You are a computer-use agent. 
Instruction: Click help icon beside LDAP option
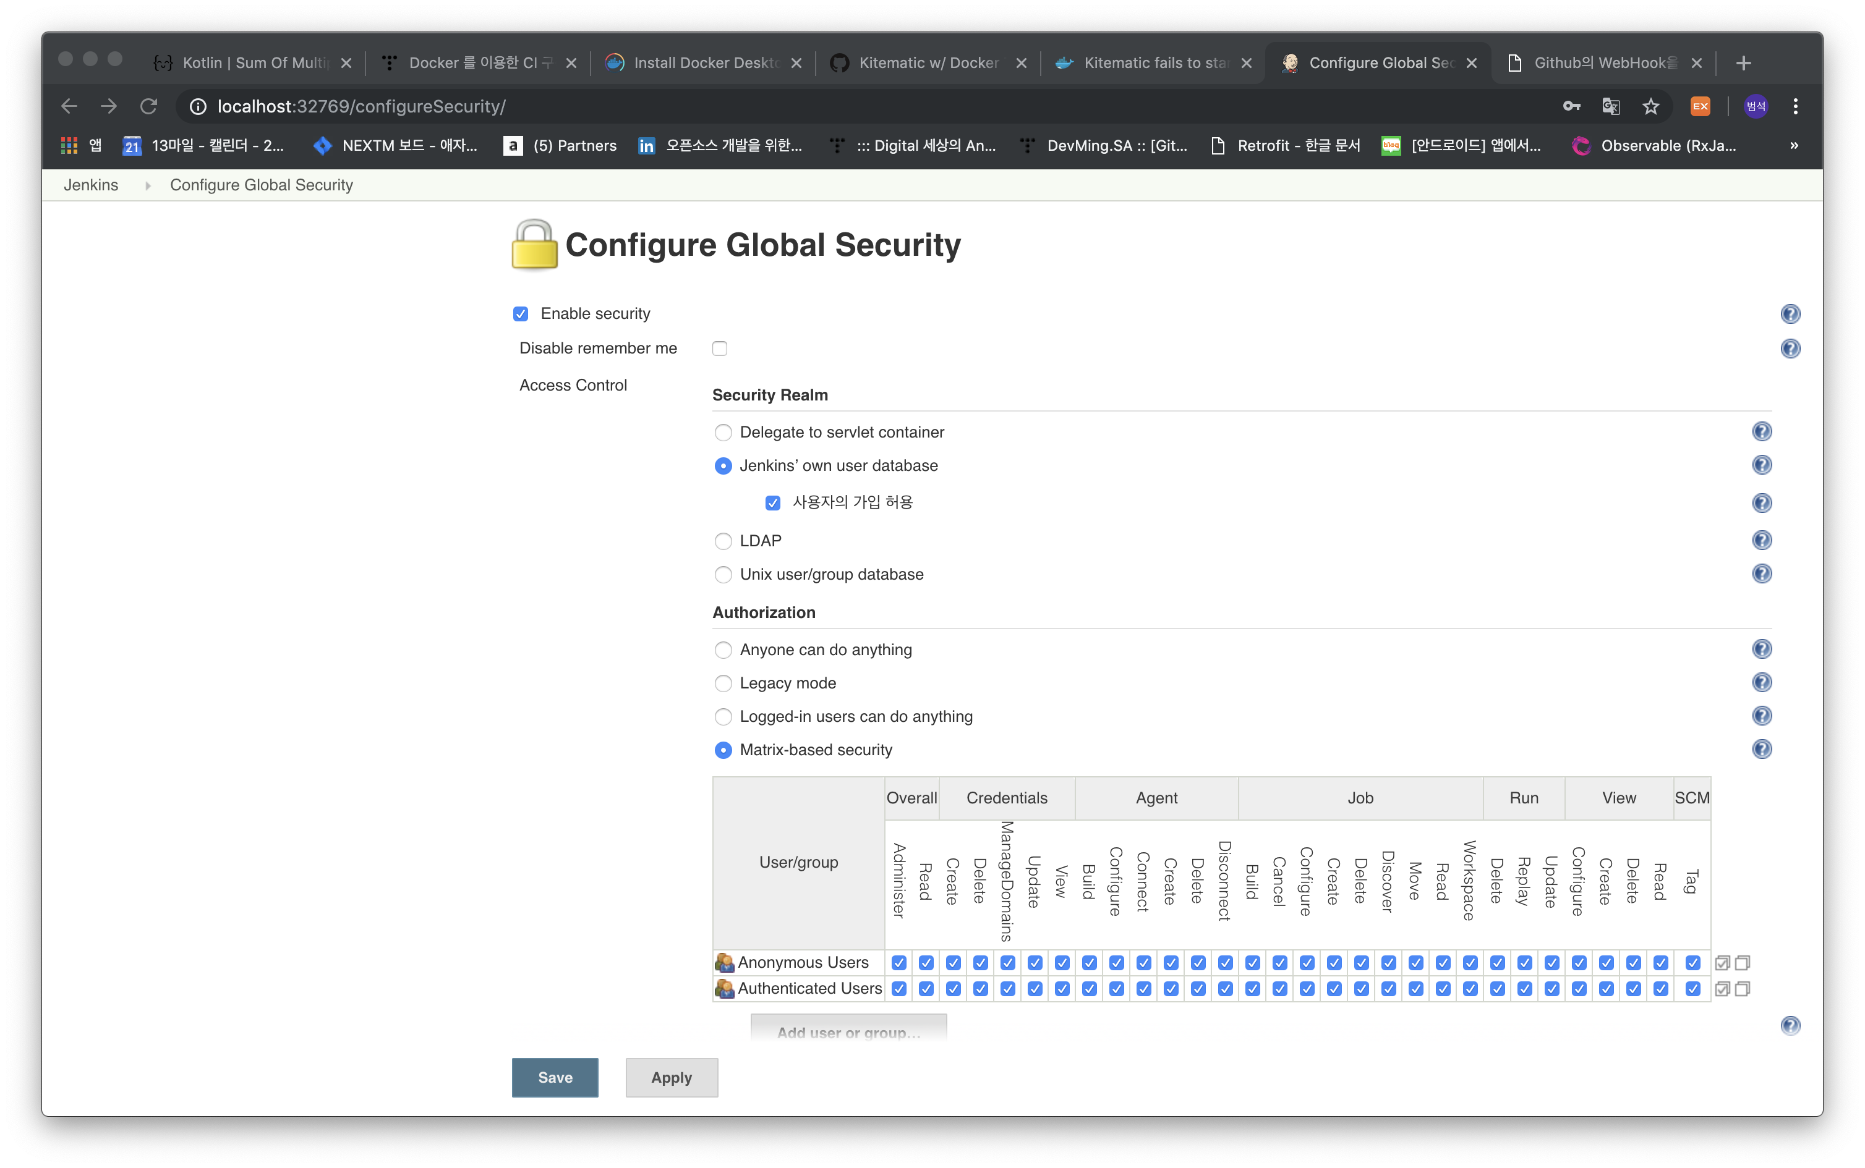(x=1762, y=540)
